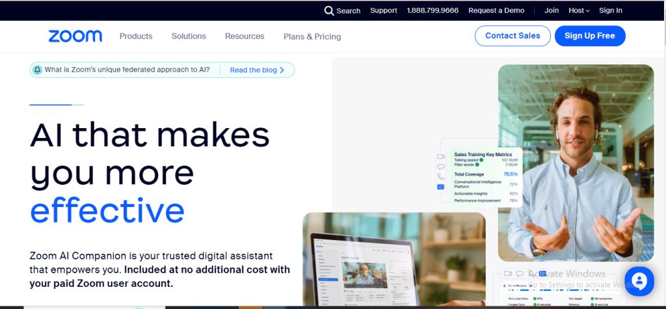Click the Filler words metric row

tap(486, 165)
